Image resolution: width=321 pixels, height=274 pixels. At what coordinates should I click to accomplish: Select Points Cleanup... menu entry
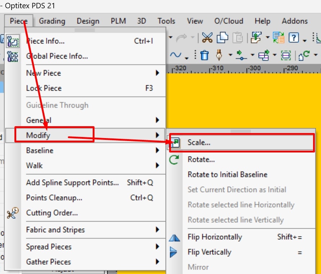click(x=54, y=198)
